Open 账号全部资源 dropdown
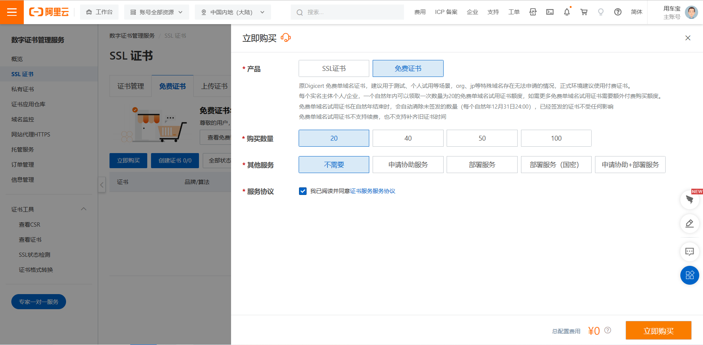This screenshot has width=703, height=345. [x=156, y=12]
